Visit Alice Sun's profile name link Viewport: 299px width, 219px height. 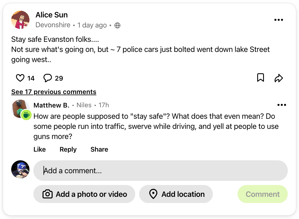(x=52, y=15)
